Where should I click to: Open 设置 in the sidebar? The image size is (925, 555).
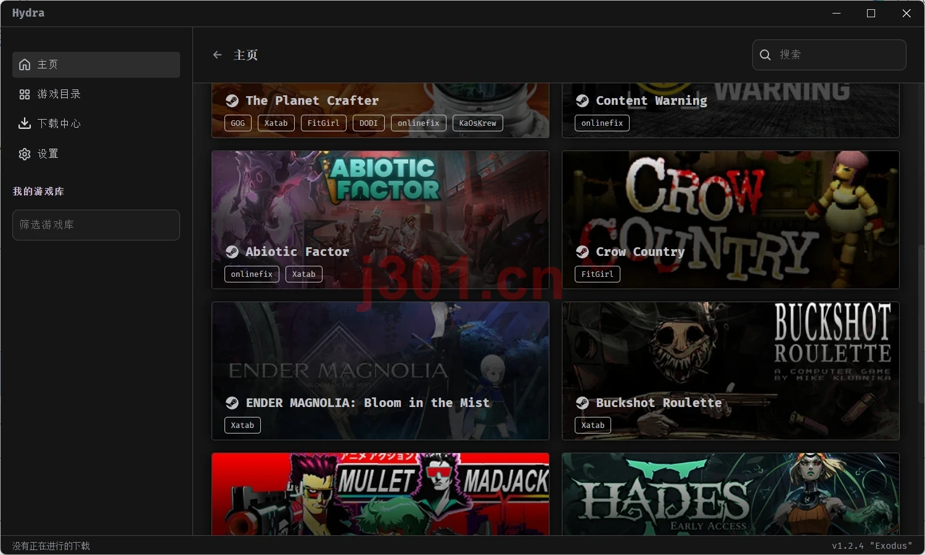(96, 154)
